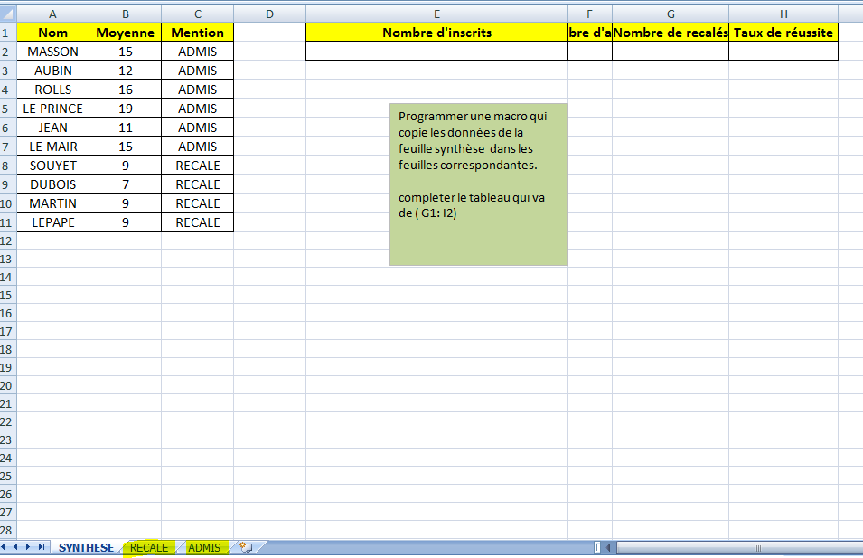Click the empty cell under "Nombre de recalés"
Image resolution: width=863 pixels, height=558 pixels.
coord(671,52)
